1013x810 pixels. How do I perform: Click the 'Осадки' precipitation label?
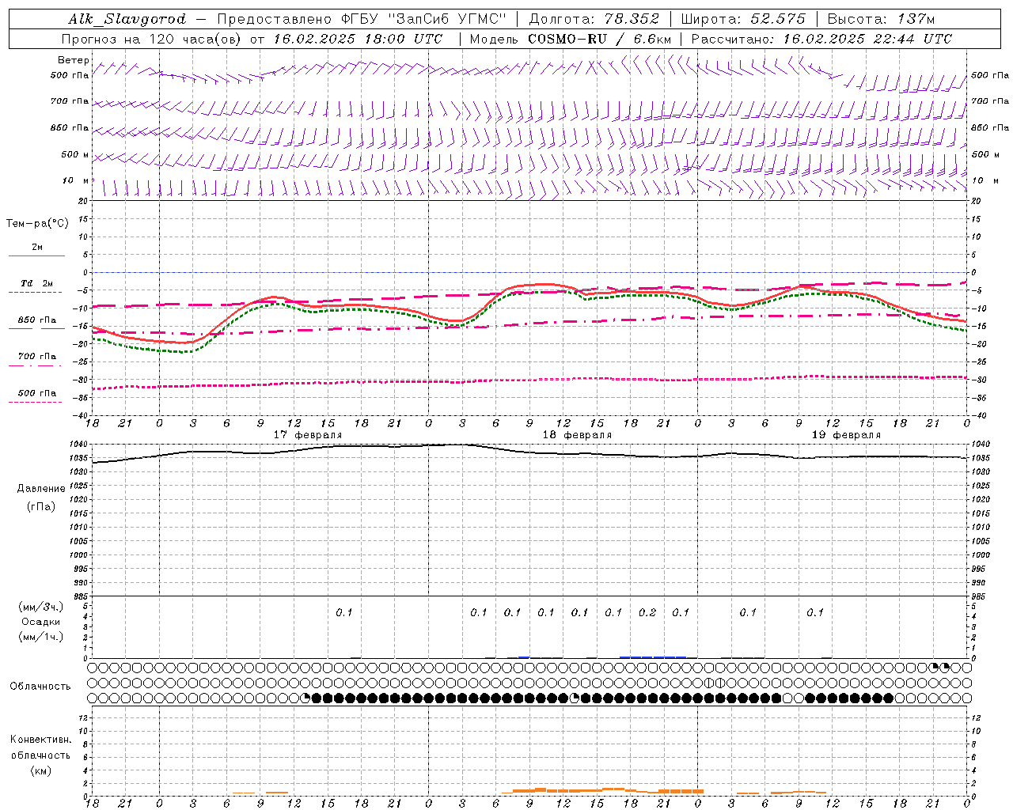[x=41, y=622]
